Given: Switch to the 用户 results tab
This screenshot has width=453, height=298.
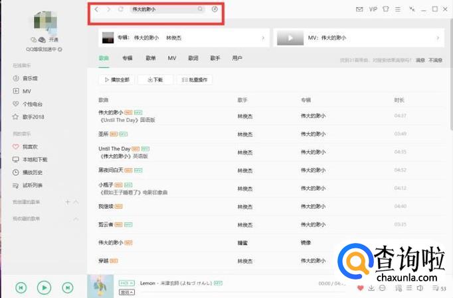Looking at the screenshot, I should (237, 58).
